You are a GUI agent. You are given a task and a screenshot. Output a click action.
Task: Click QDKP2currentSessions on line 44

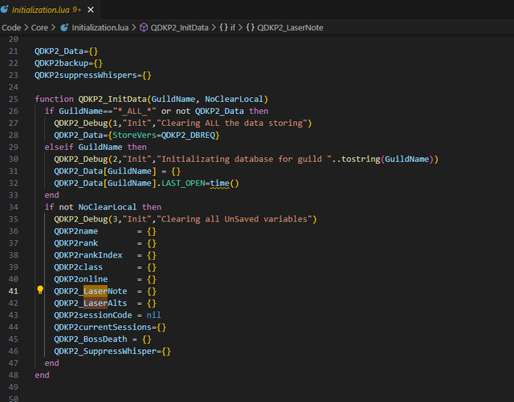point(103,327)
